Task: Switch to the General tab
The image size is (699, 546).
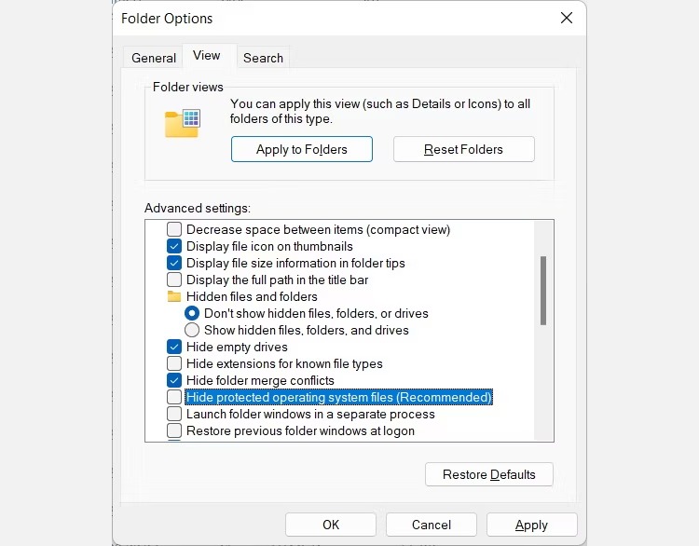Action: tap(154, 58)
